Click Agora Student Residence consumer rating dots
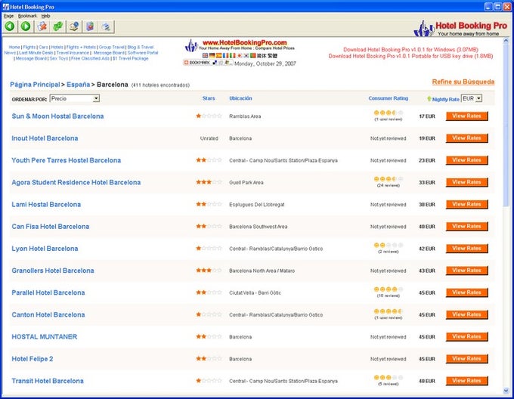 [389, 179]
